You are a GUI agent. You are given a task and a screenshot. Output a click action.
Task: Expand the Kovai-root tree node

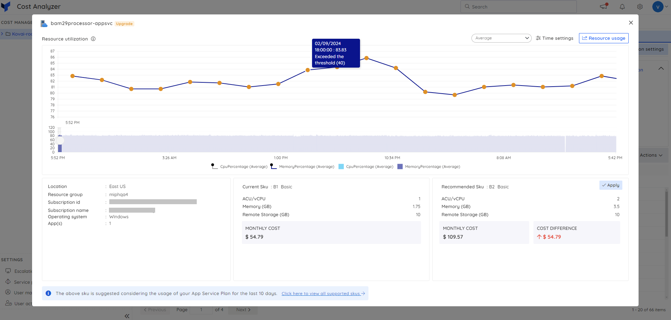(2, 34)
